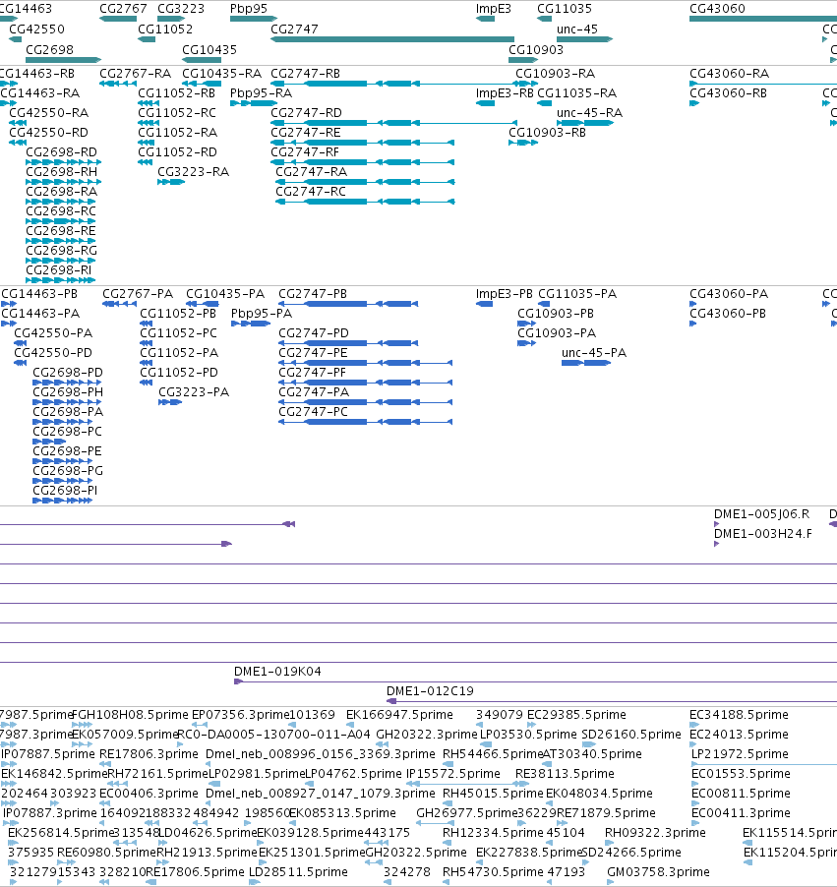Select the CG43060-PB protein label
This screenshot has width=837, height=887.
(728, 314)
